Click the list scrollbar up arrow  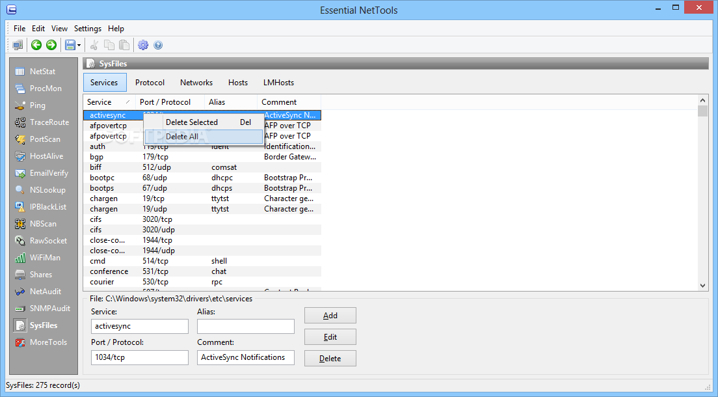(x=703, y=100)
